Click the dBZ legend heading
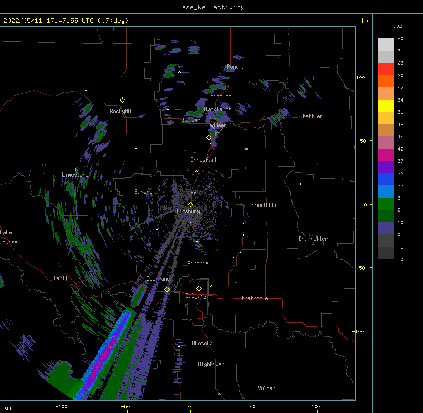The width and height of the screenshot is (423, 413). click(x=397, y=26)
